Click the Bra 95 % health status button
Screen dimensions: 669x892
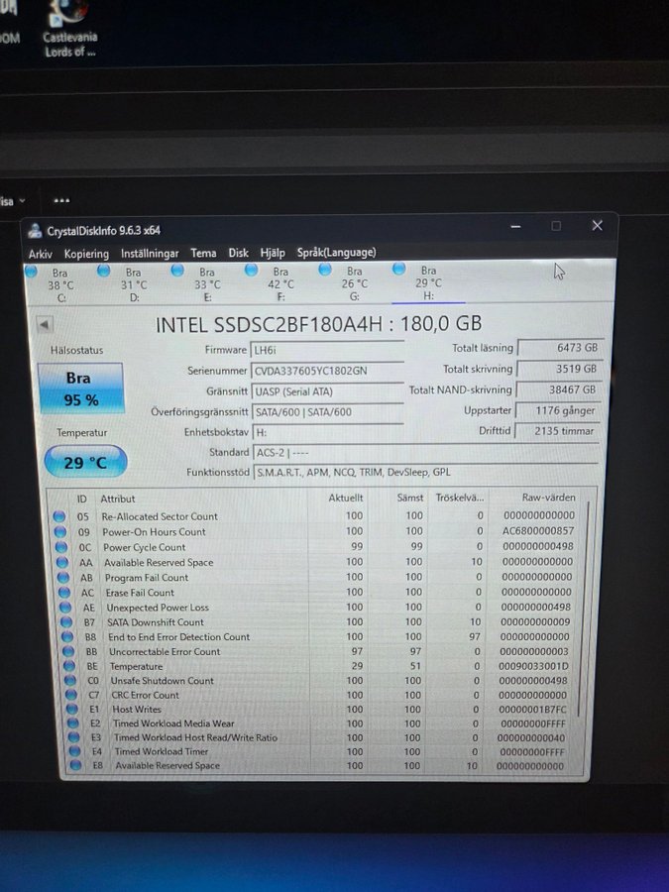pyautogui.click(x=80, y=388)
